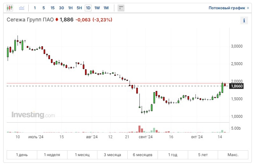Select the 1D interval

(x=88, y=8)
